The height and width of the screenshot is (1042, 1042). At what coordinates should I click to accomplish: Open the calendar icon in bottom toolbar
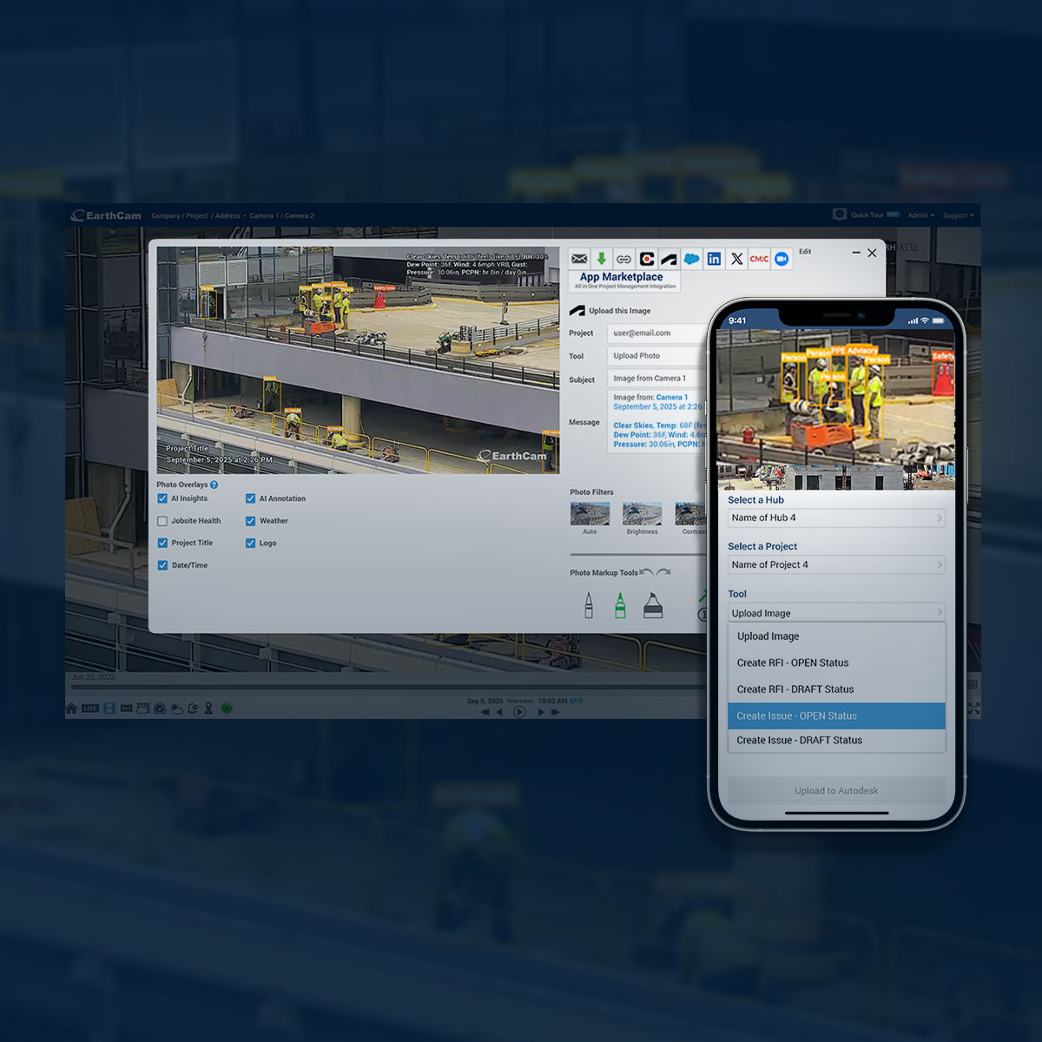coord(143,709)
